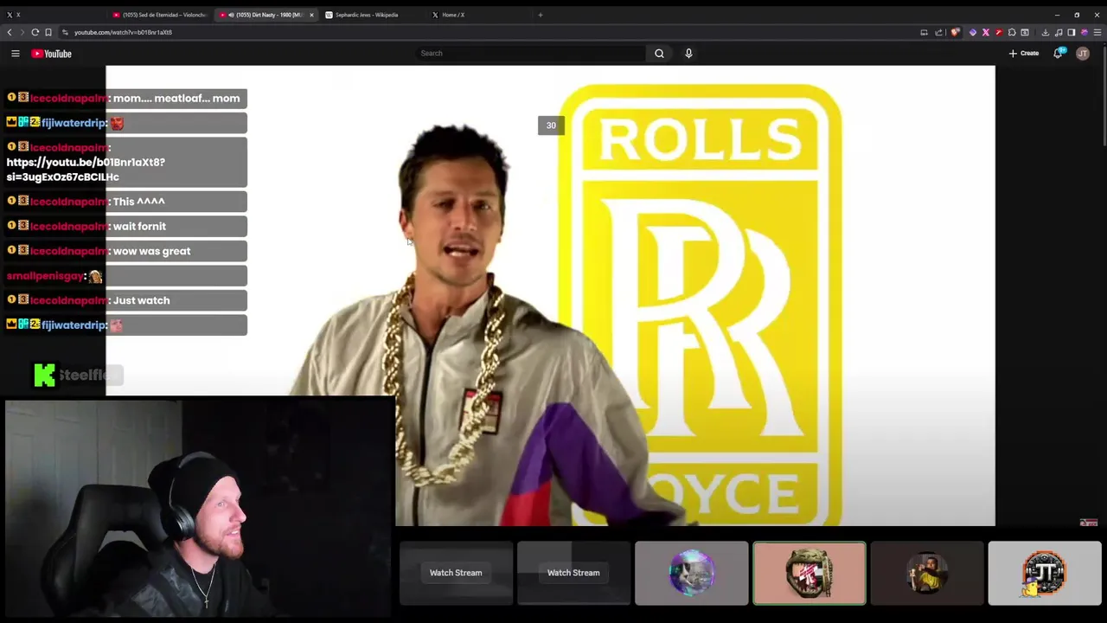Click chat message 'wait fornit'
This screenshot has width=1107, height=623.
point(139,227)
